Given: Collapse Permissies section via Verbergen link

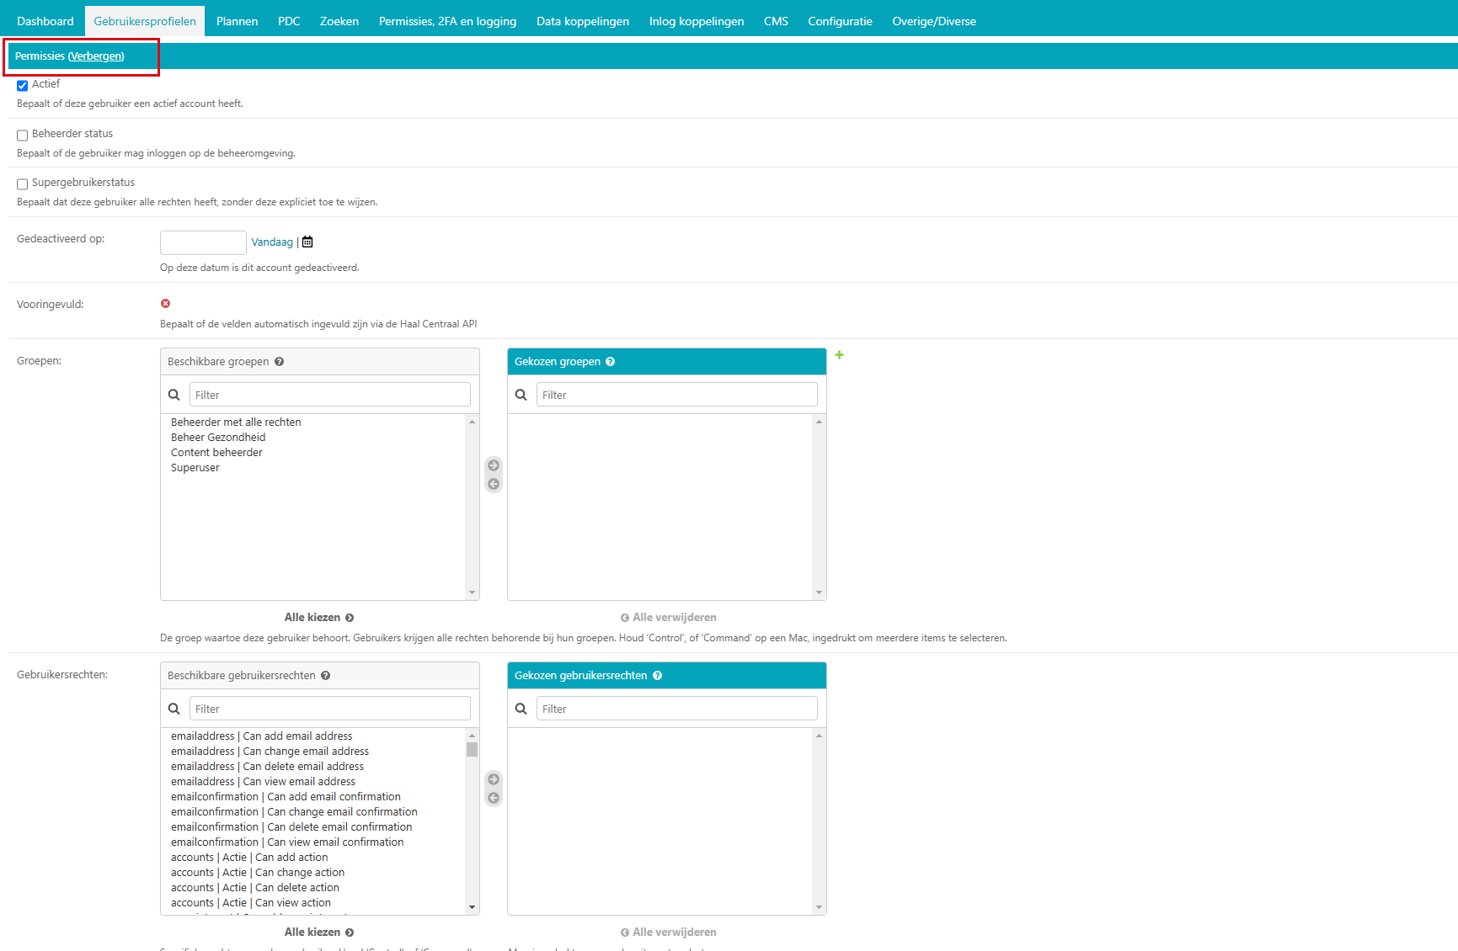Looking at the screenshot, I should (x=96, y=56).
